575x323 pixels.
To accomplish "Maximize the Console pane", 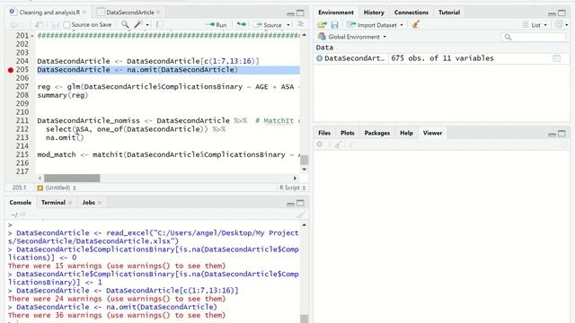I will pyautogui.click(x=300, y=203).
